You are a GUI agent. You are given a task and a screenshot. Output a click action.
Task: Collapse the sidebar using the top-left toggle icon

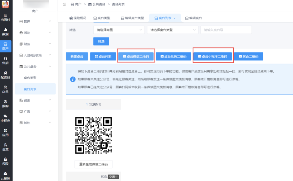(x=65, y=4)
